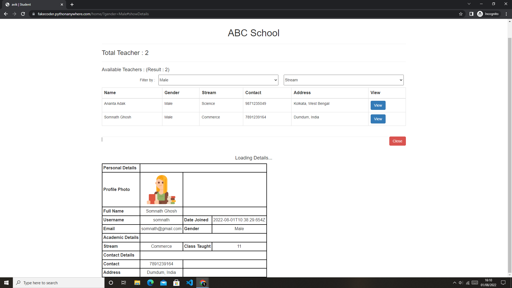Open File Explorer from the taskbar
The width and height of the screenshot is (512, 288).
137,283
